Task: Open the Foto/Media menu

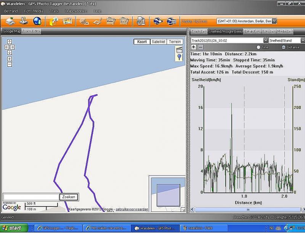Action: tap(34, 11)
